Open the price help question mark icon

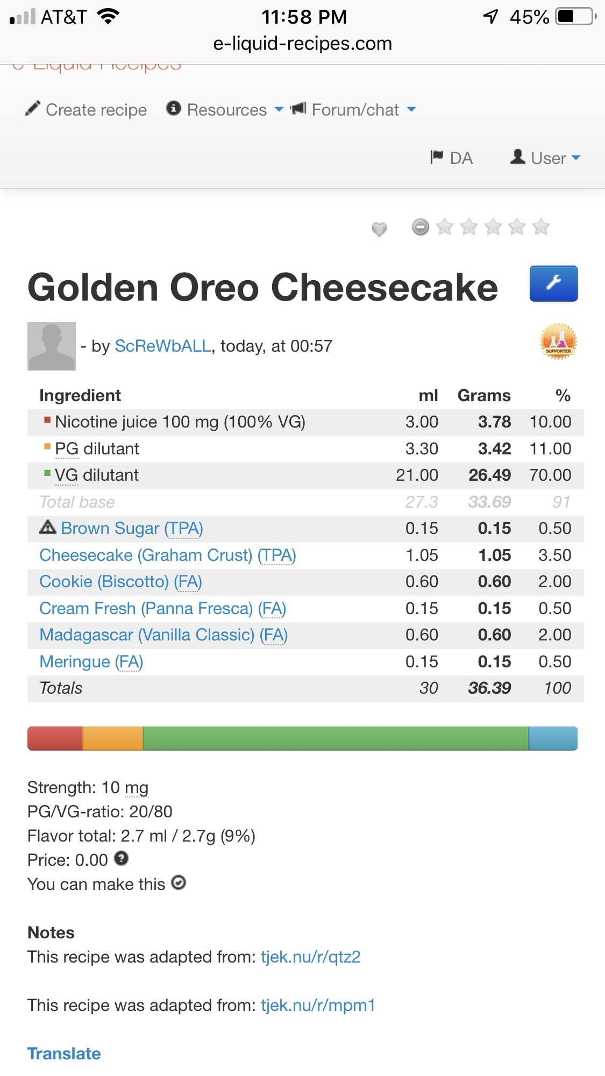click(x=122, y=858)
